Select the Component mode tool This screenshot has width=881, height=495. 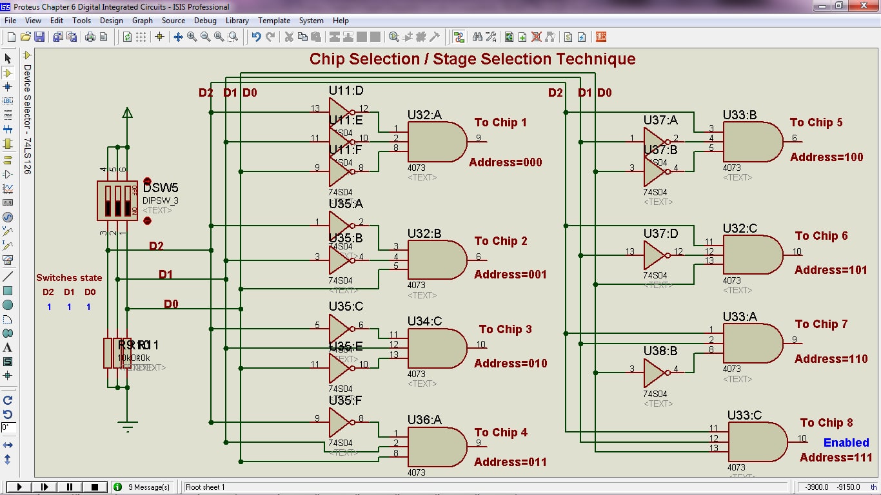pyautogui.click(x=8, y=73)
